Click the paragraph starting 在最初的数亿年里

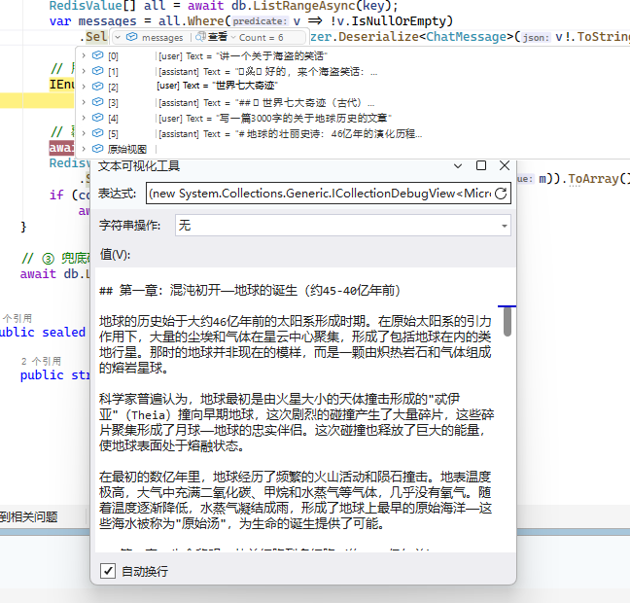click(x=296, y=500)
